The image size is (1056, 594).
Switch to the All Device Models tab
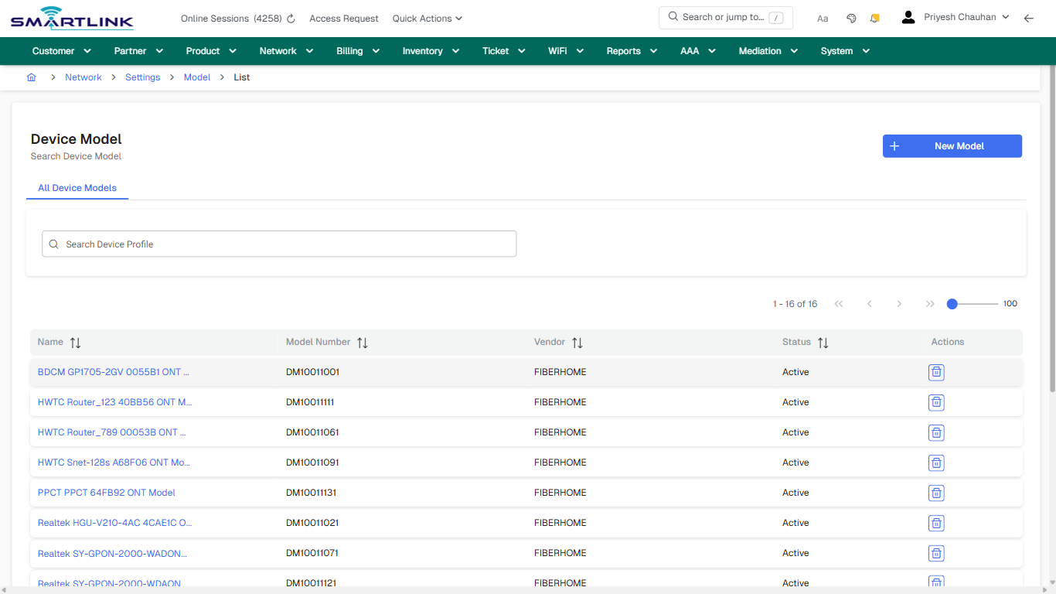click(x=77, y=188)
